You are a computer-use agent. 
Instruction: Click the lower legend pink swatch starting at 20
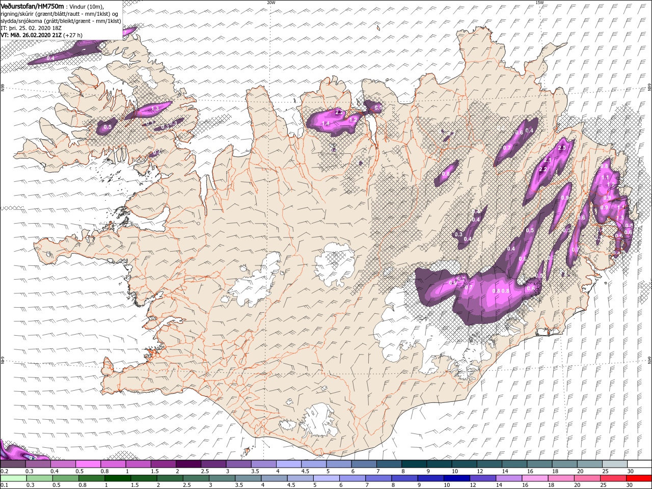pos(587,478)
